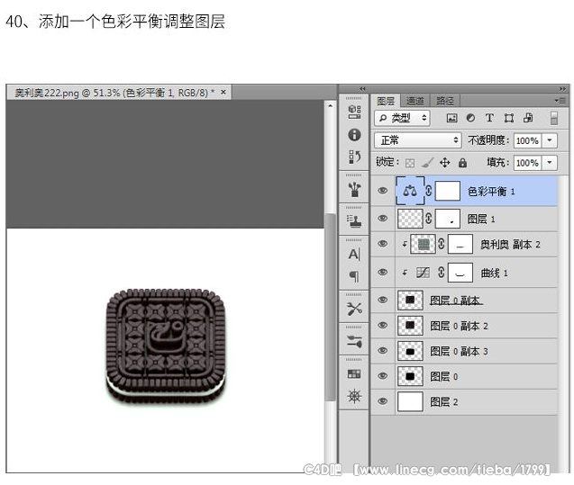Viewport: 574px width, 485px height.
Task: Open the Clone Source stamp panel icon
Action: [x=354, y=220]
